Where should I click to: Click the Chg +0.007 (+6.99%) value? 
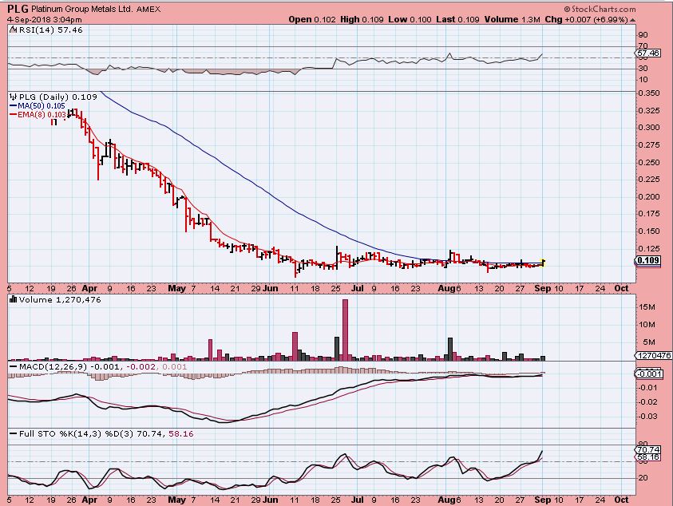pos(587,19)
